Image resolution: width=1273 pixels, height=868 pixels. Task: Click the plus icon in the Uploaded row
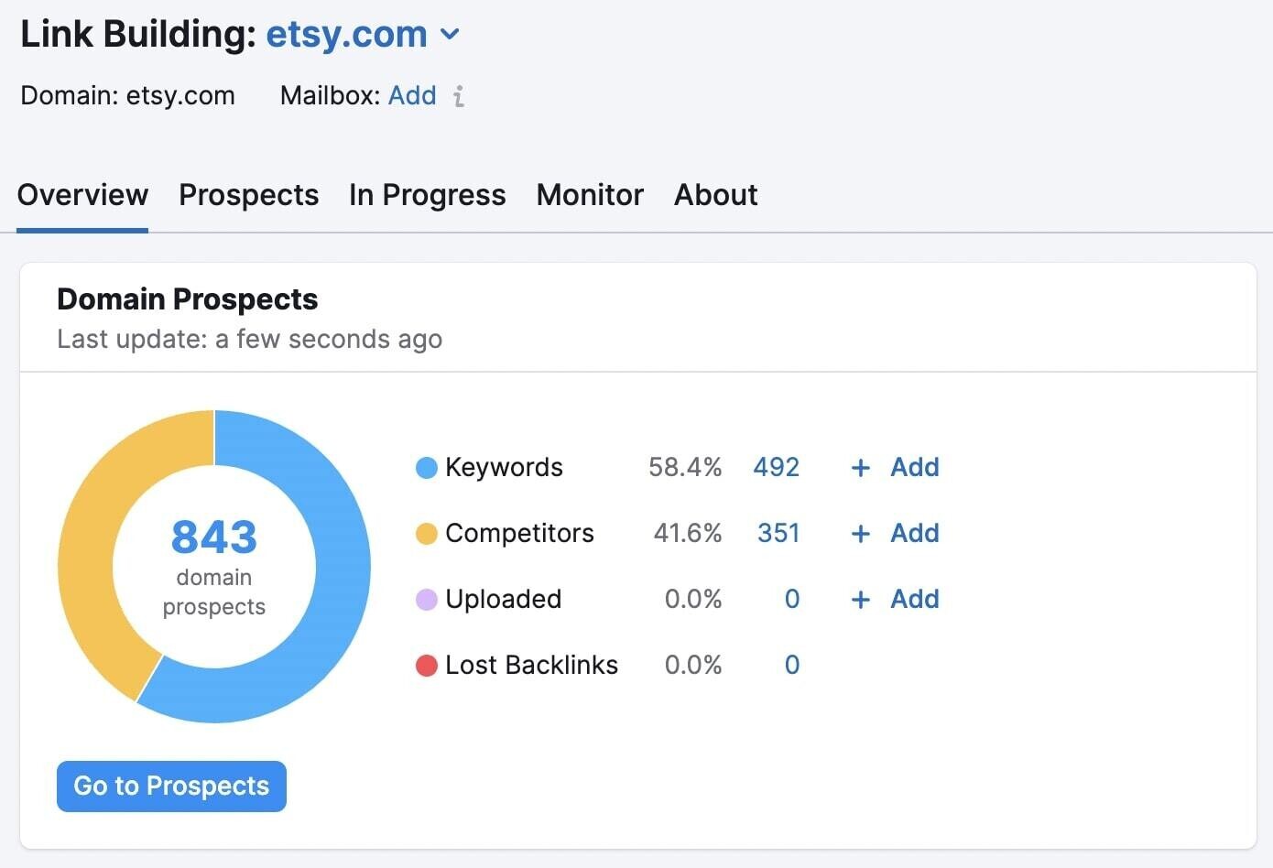[860, 600]
